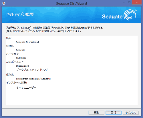Click the DiscWizard app icon in title bar
Image resolution: width=143 pixels, height=118 pixels.
[4, 3]
